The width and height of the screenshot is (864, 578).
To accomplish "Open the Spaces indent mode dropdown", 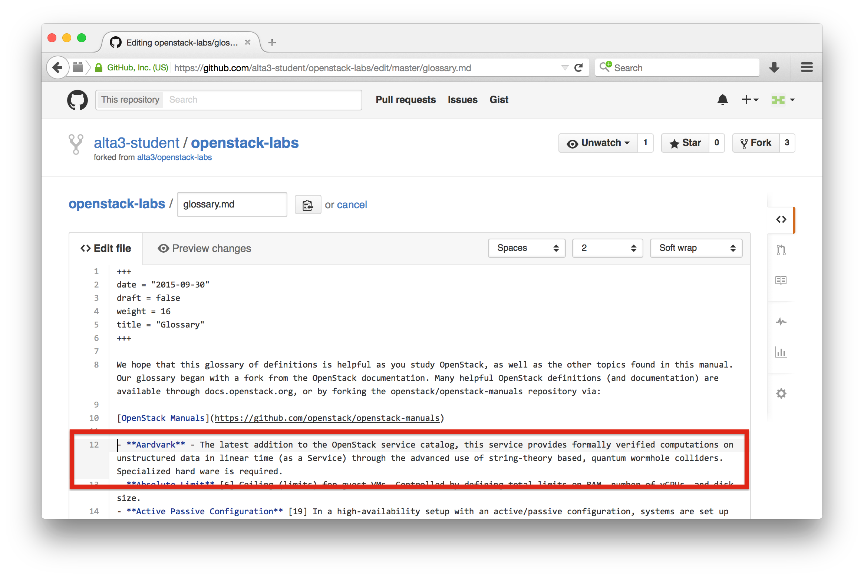I will point(527,248).
